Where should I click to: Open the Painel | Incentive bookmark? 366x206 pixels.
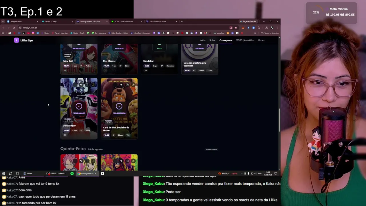(x=60, y=33)
